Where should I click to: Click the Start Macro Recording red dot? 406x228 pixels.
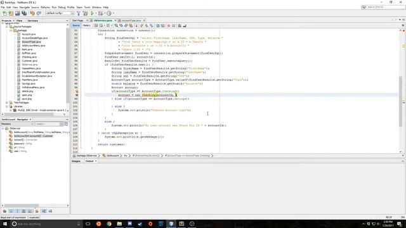click(169, 25)
